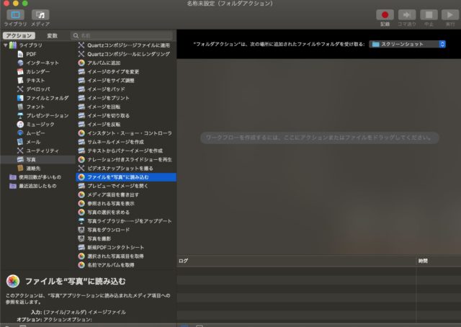
Task: Select the 写真 category
Action: tap(38, 160)
